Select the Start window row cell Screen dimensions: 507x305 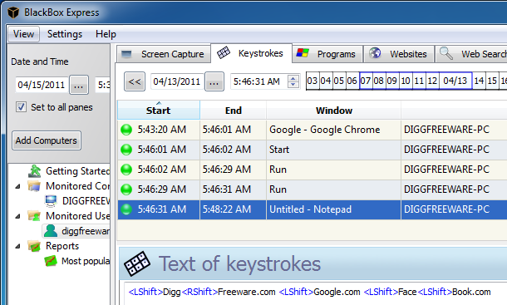pyautogui.click(x=333, y=150)
